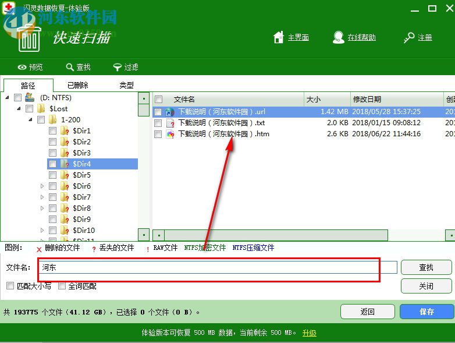Click the $Dir6 lost folder icon

[65, 186]
